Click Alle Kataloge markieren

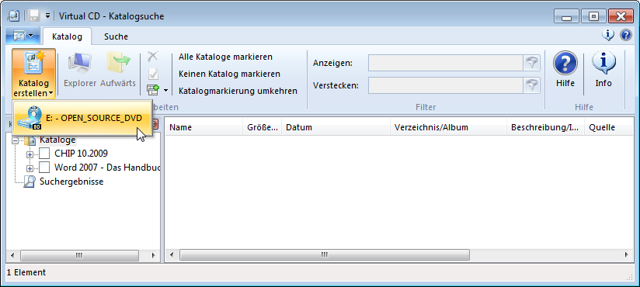tap(225, 57)
